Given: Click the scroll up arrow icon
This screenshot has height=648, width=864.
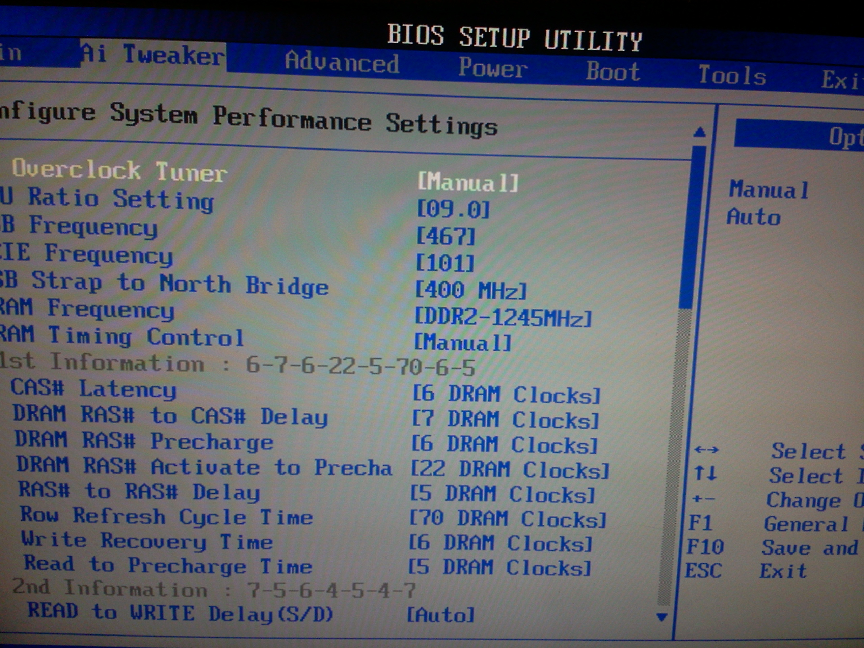Looking at the screenshot, I should (699, 133).
